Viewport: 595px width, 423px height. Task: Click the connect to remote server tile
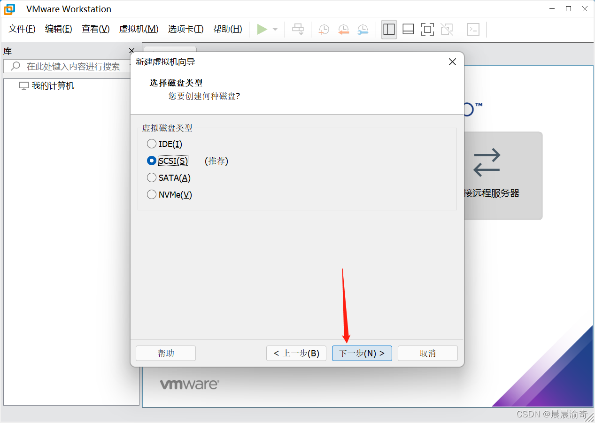[503, 176]
